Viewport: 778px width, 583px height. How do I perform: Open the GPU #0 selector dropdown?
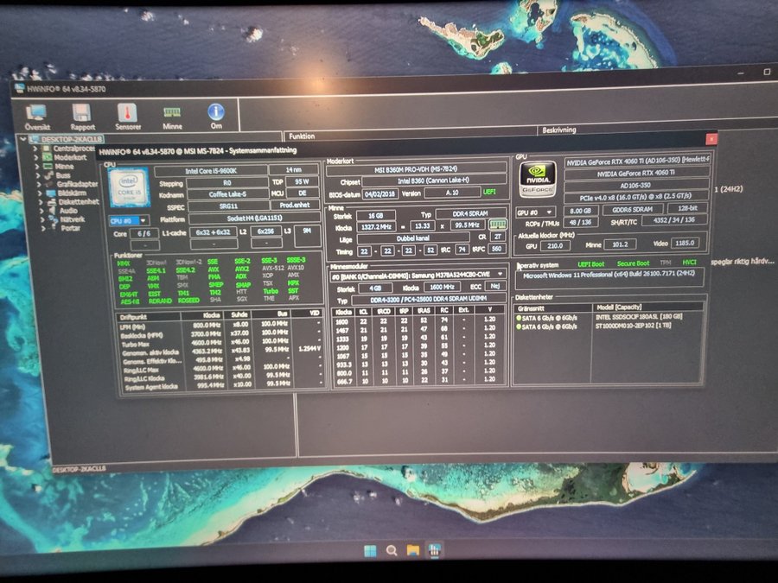(536, 212)
